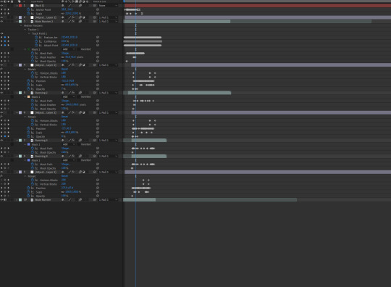Toggle the adjustment layer switch on layer 2
The image size is (391, 287).
tap(84, 17)
